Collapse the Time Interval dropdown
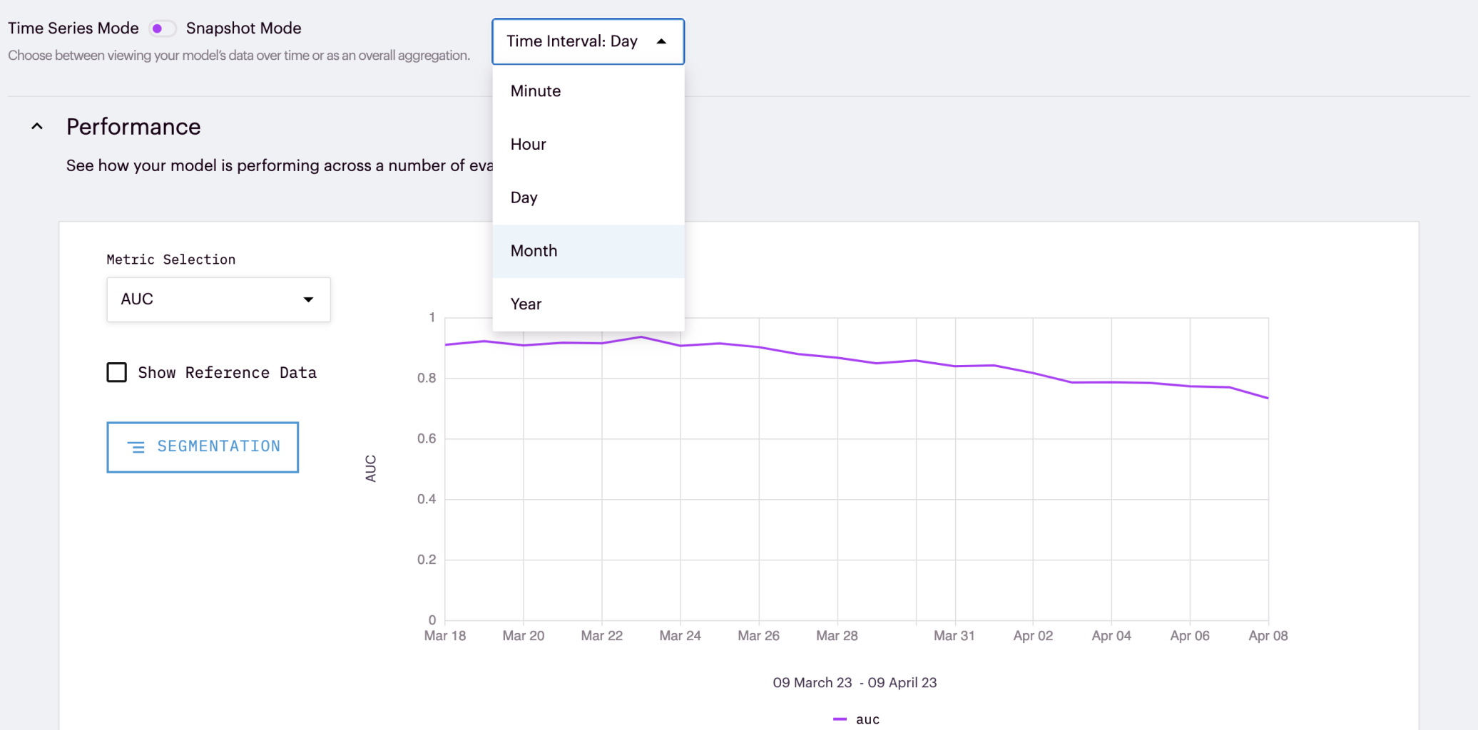 coord(588,41)
